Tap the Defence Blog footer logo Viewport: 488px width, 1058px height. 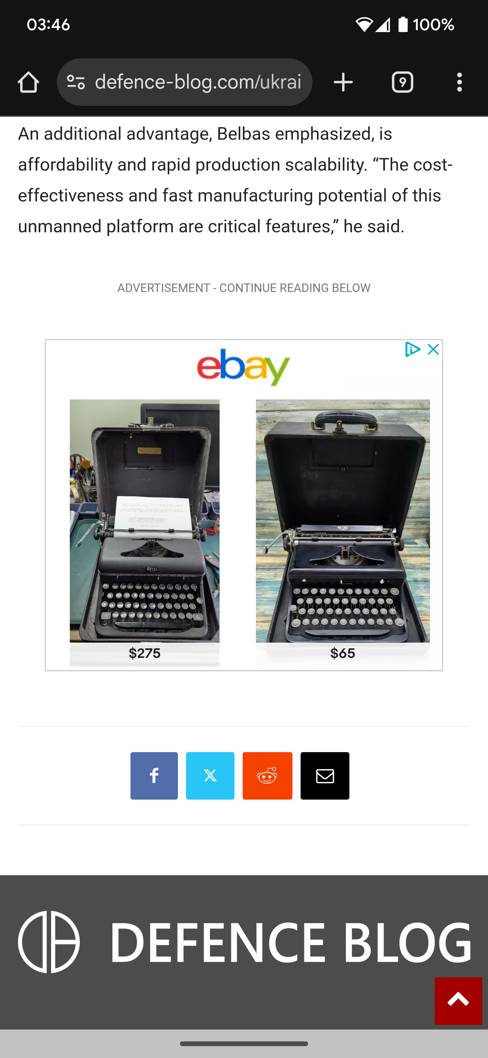pos(244,942)
